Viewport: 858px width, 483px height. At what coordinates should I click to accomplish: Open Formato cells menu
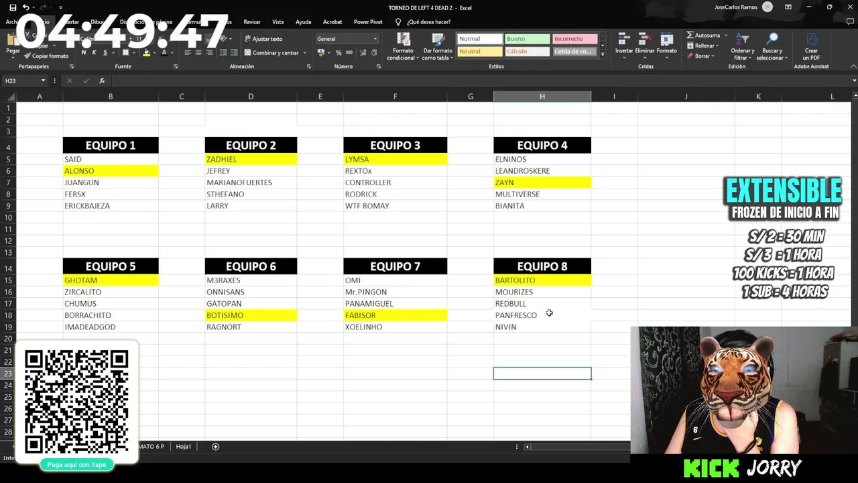coord(666,44)
